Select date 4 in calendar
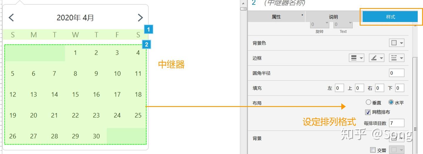Viewport: 423px width, 154px height. tap(138, 53)
